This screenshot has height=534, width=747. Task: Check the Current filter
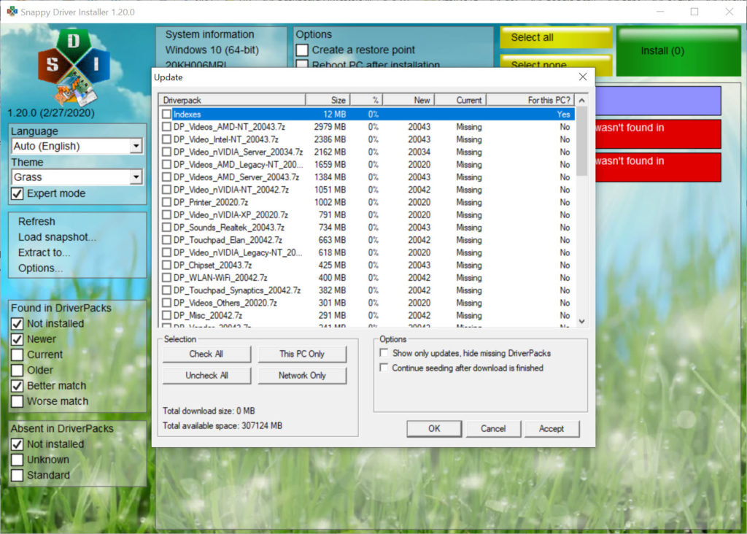[x=18, y=355]
